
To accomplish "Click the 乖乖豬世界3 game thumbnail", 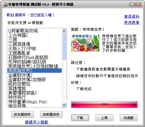I will 85,43.
